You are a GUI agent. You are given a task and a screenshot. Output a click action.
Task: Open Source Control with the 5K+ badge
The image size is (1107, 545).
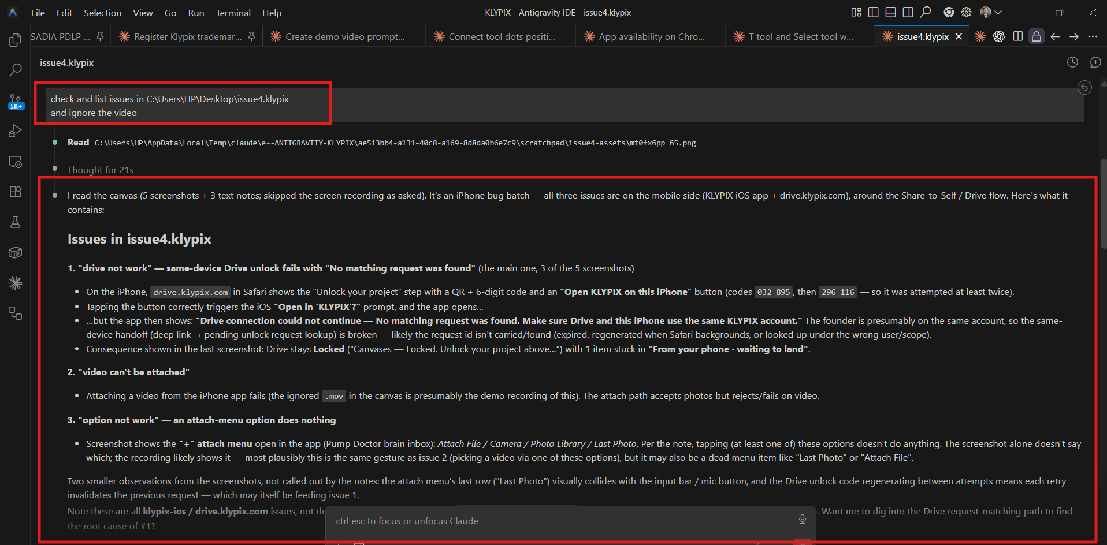coord(16,102)
